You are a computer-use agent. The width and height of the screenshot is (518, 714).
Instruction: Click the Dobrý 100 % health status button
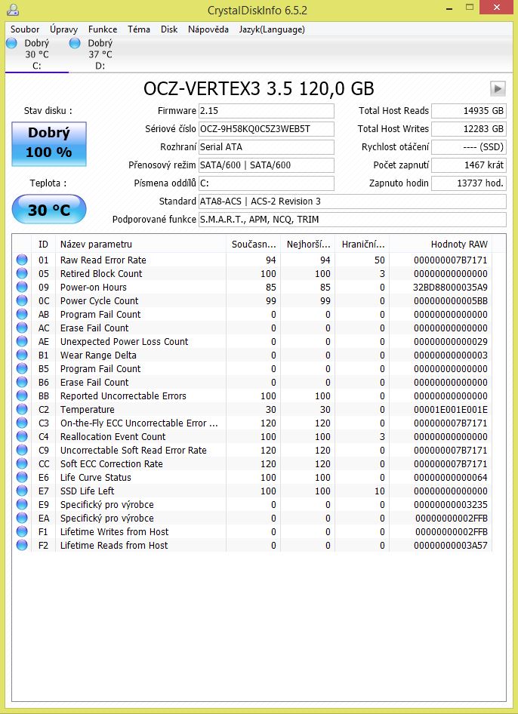49,144
